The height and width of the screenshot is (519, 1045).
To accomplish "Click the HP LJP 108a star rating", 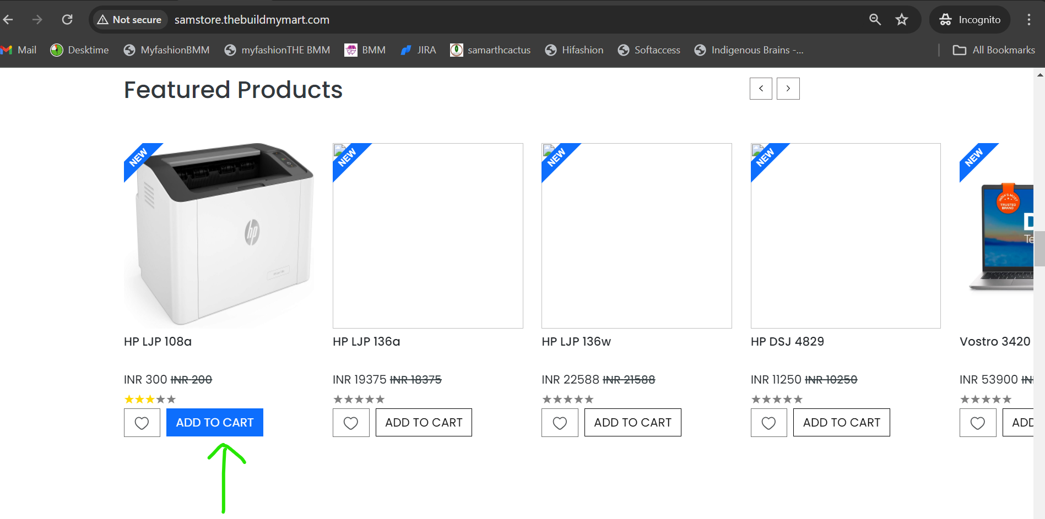I will 150,400.
